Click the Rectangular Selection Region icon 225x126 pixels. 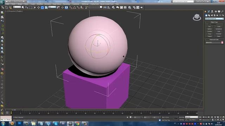(x=31, y=7)
